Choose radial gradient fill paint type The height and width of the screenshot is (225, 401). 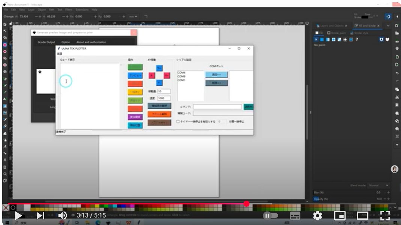pyautogui.click(x=334, y=40)
